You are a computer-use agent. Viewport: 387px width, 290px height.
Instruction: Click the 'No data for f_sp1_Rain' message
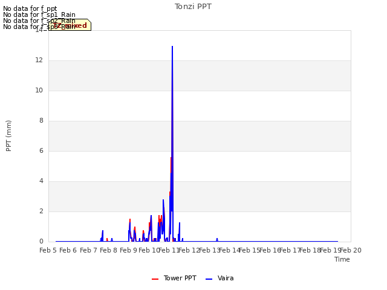pyautogui.click(x=39, y=14)
